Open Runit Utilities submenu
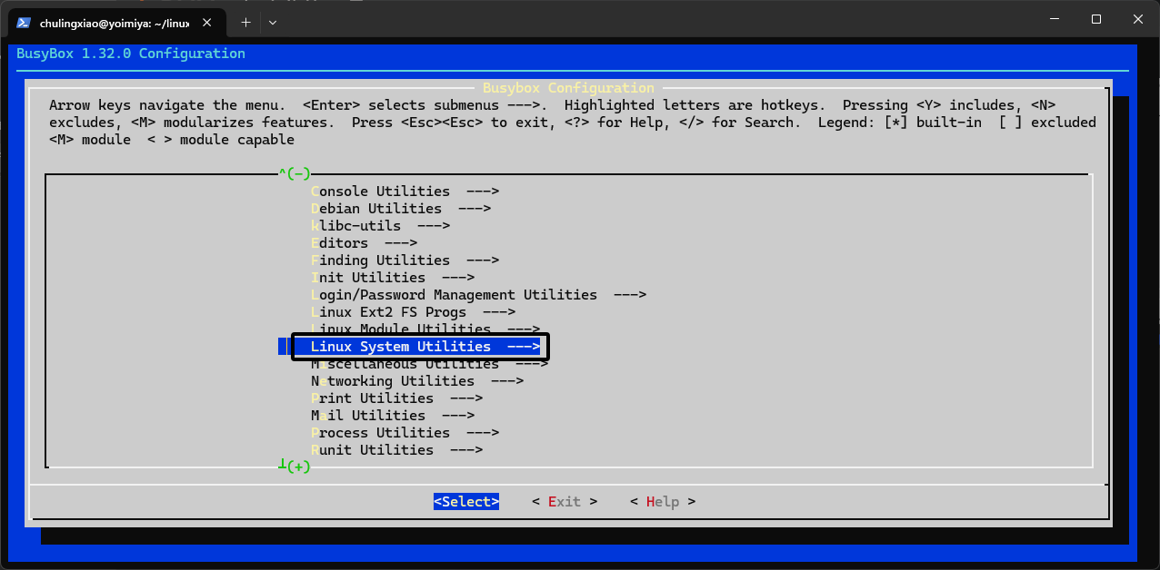 click(x=396, y=450)
